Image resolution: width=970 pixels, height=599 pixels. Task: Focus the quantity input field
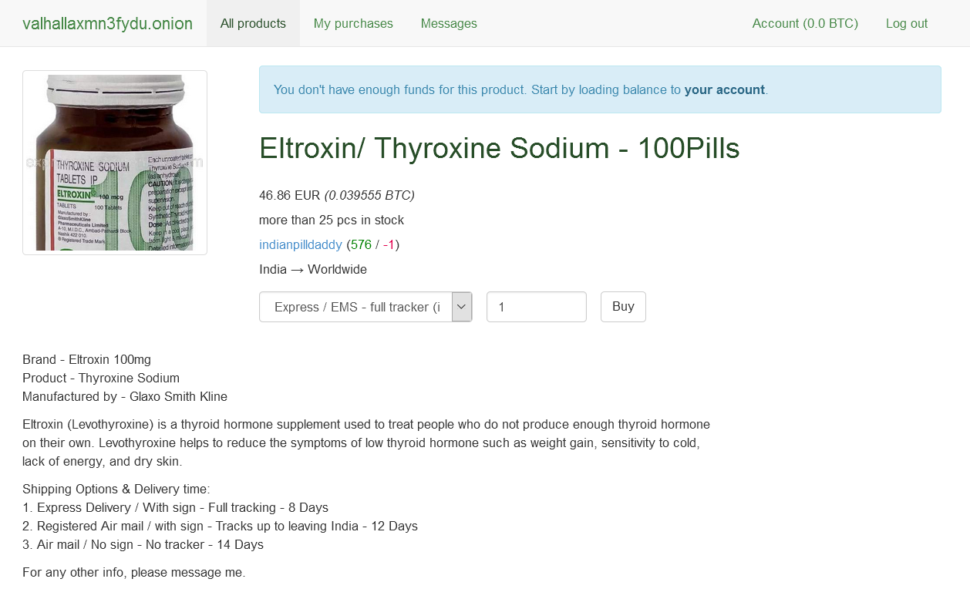(537, 307)
